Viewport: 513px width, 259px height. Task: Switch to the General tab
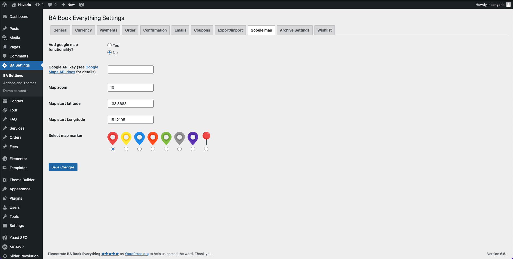tap(60, 30)
